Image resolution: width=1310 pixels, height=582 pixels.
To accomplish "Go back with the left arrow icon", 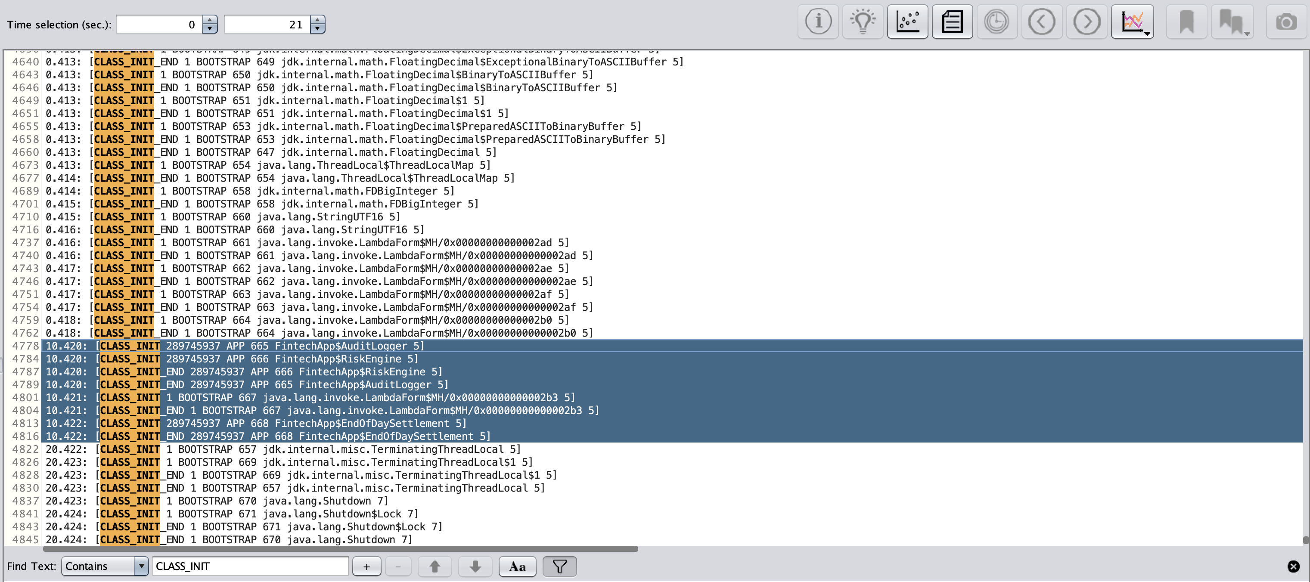I will point(1041,22).
